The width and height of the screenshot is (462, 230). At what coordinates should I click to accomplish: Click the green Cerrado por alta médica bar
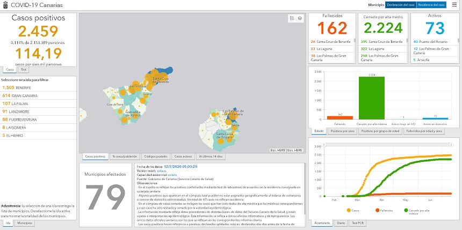click(x=372, y=98)
